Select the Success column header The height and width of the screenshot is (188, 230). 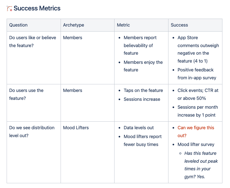click(x=195, y=25)
